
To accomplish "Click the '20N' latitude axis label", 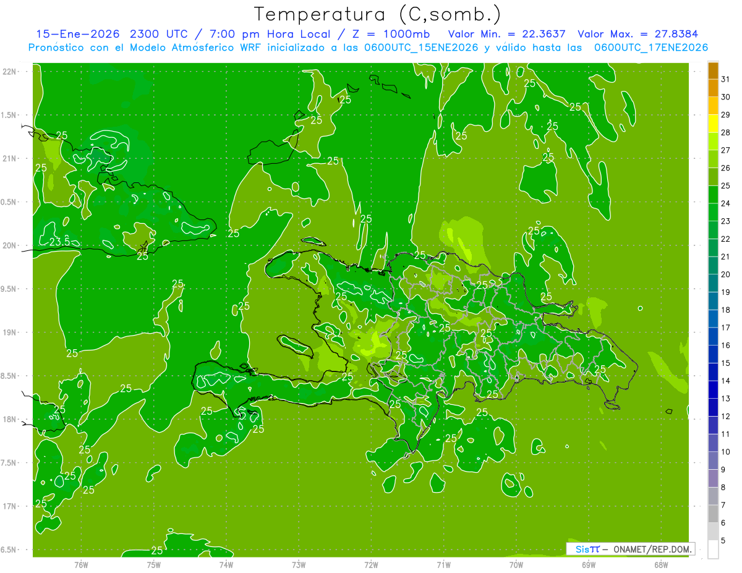I will coord(9,245).
